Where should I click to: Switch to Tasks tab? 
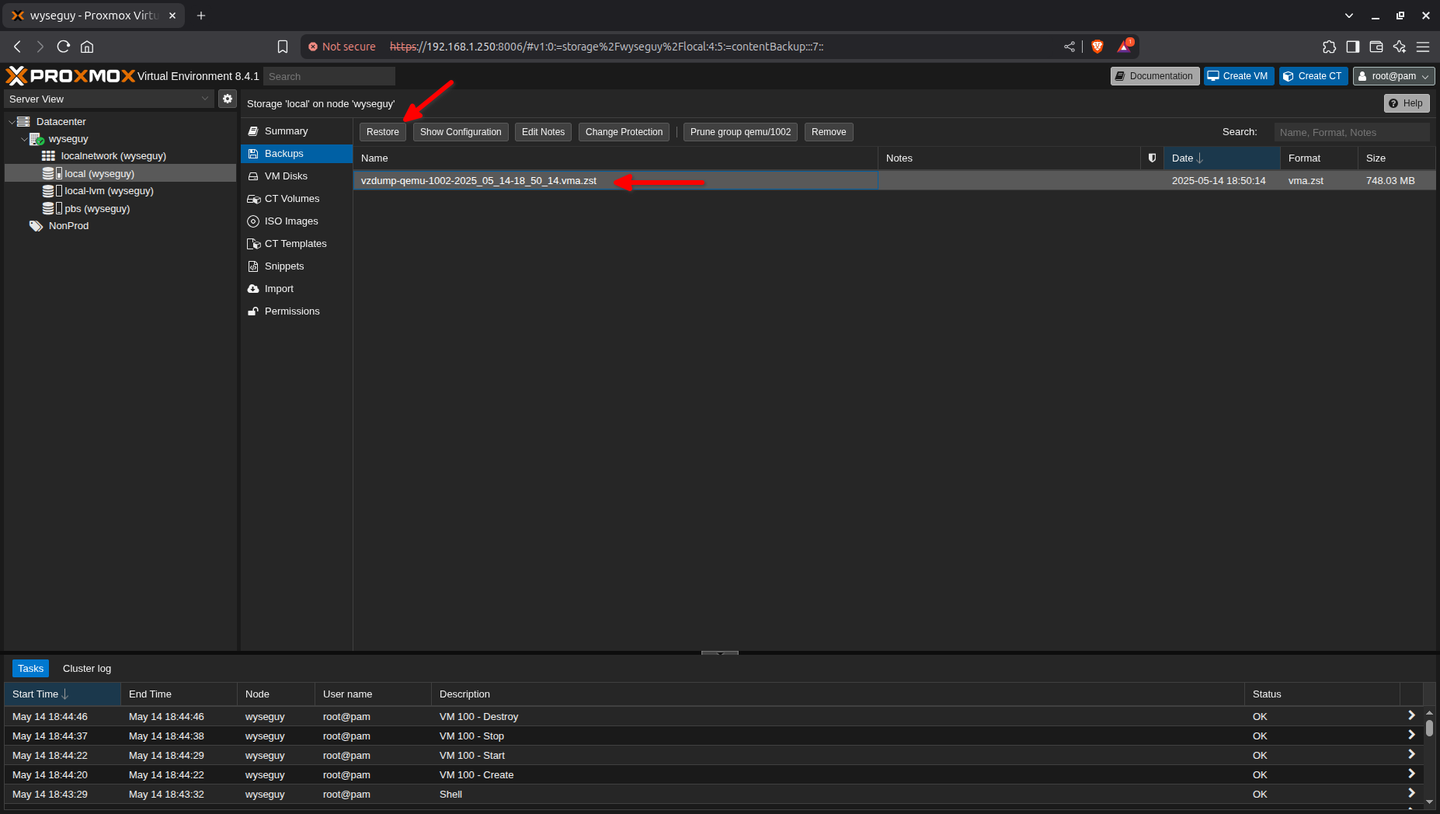(31, 668)
